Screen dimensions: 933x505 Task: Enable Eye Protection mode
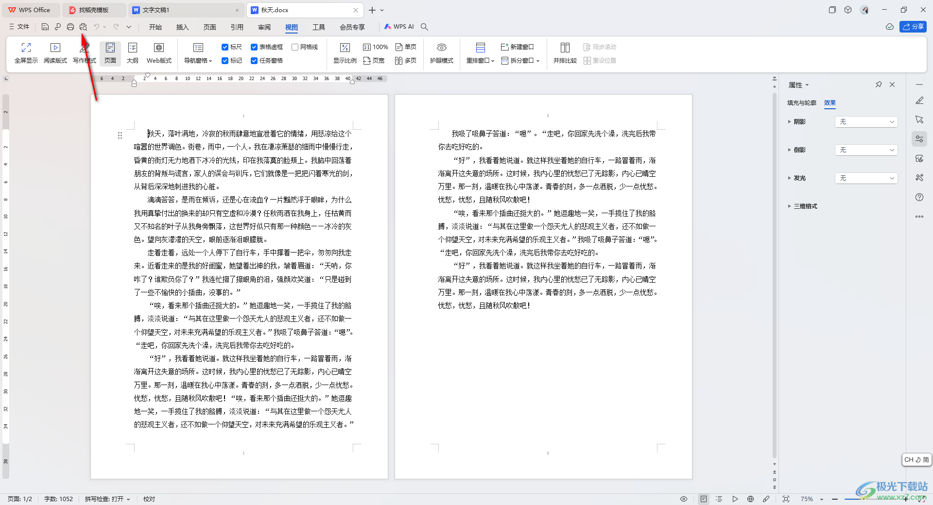[x=441, y=53]
